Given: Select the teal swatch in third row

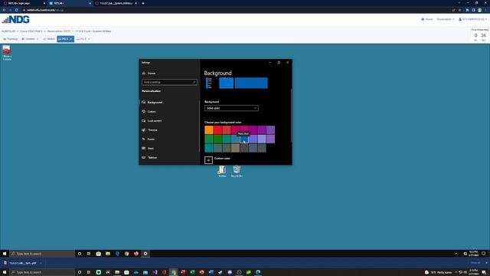Looking at the screenshot, I should coord(209,148).
